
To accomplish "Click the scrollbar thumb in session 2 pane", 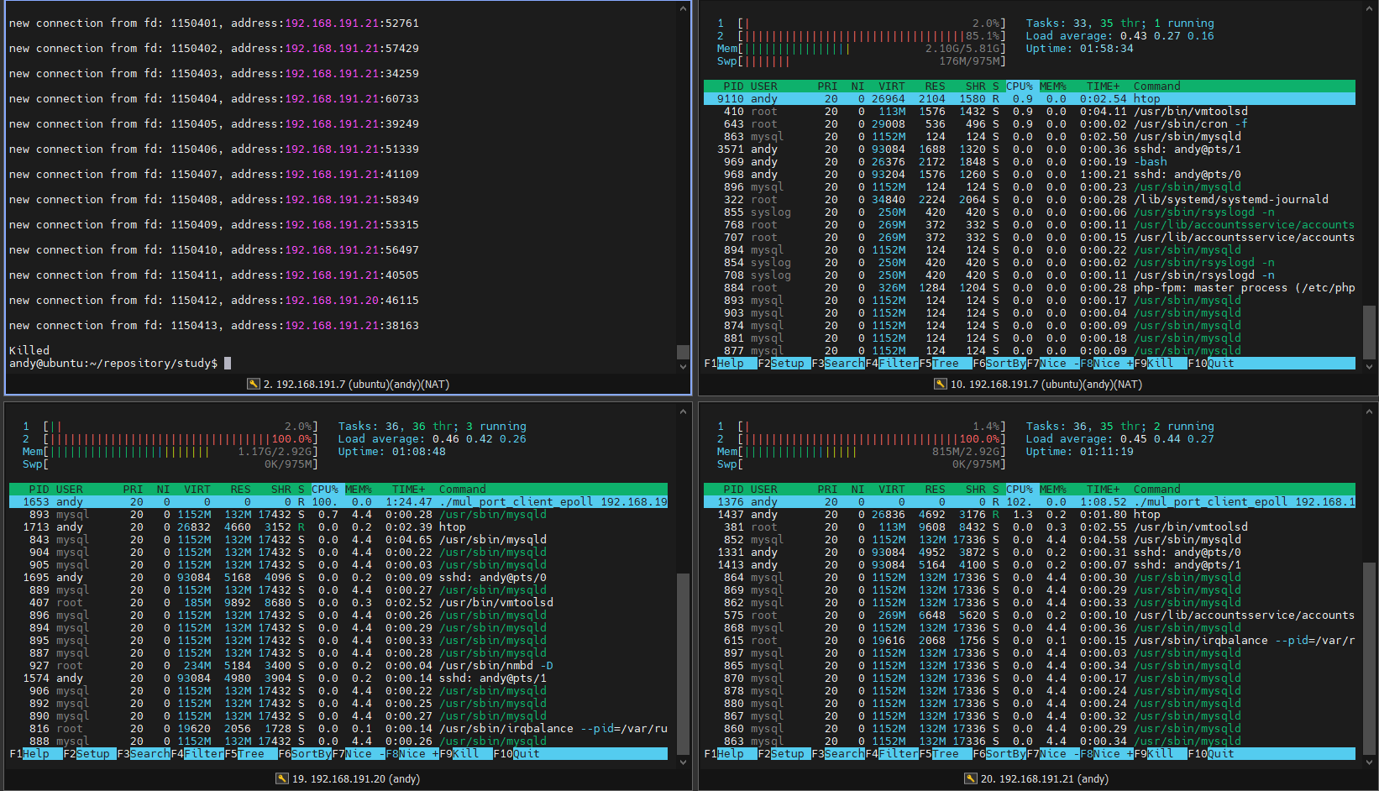I will pyautogui.click(x=683, y=352).
